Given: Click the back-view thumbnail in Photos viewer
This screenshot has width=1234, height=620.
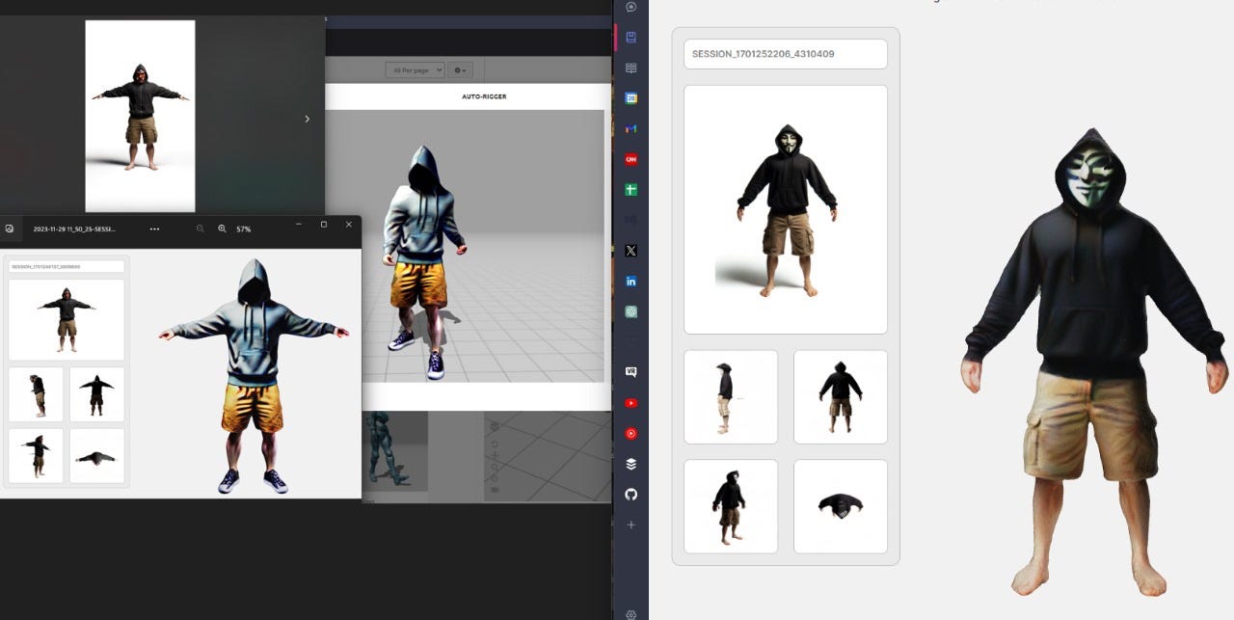Looking at the screenshot, I should pyautogui.click(x=97, y=394).
